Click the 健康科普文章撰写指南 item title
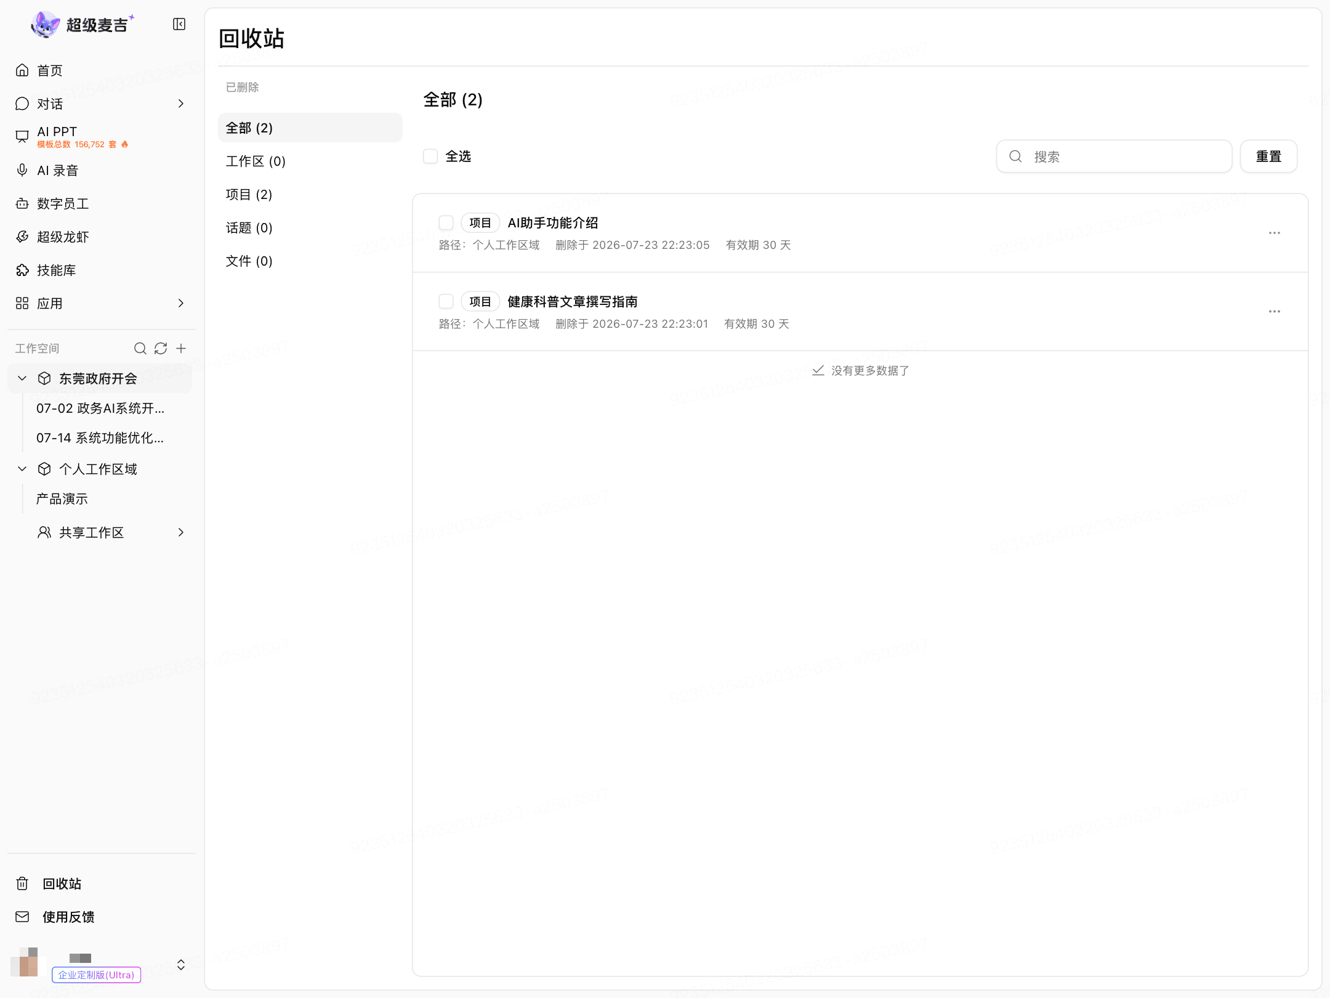Viewport: 1330px width, 998px height. point(573,301)
